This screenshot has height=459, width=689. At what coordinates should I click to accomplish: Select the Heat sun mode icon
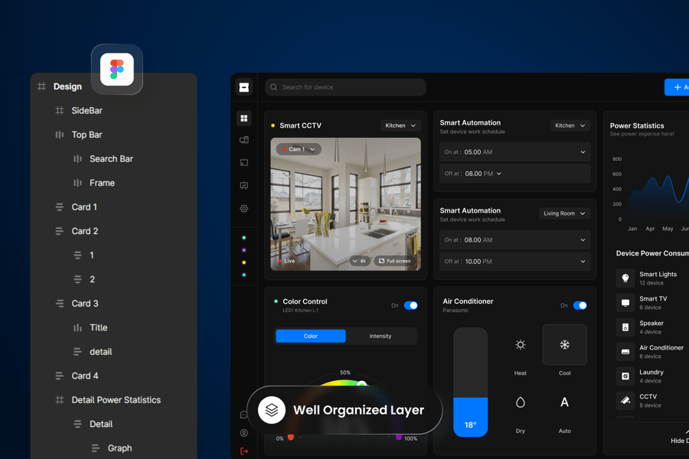[x=521, y=345]
